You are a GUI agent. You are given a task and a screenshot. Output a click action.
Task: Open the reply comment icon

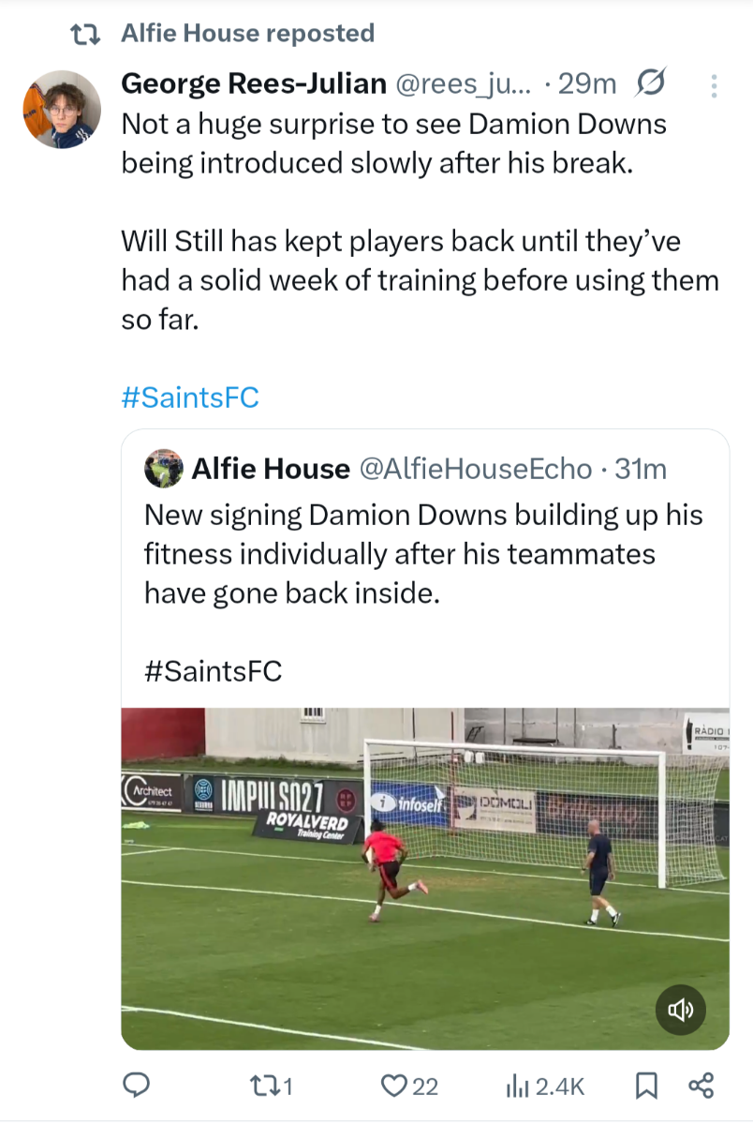[138, 1086]
